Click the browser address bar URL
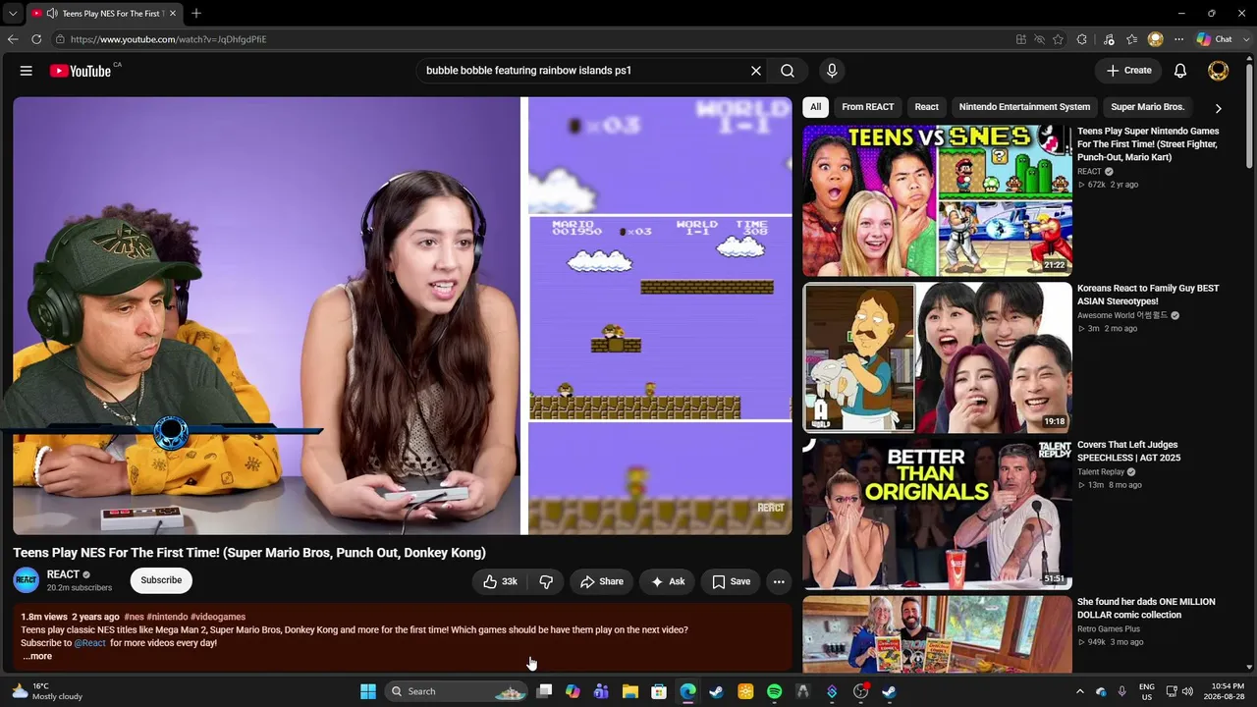The image size is (1257, 707). pyautogui.click(x=168, y=39)
